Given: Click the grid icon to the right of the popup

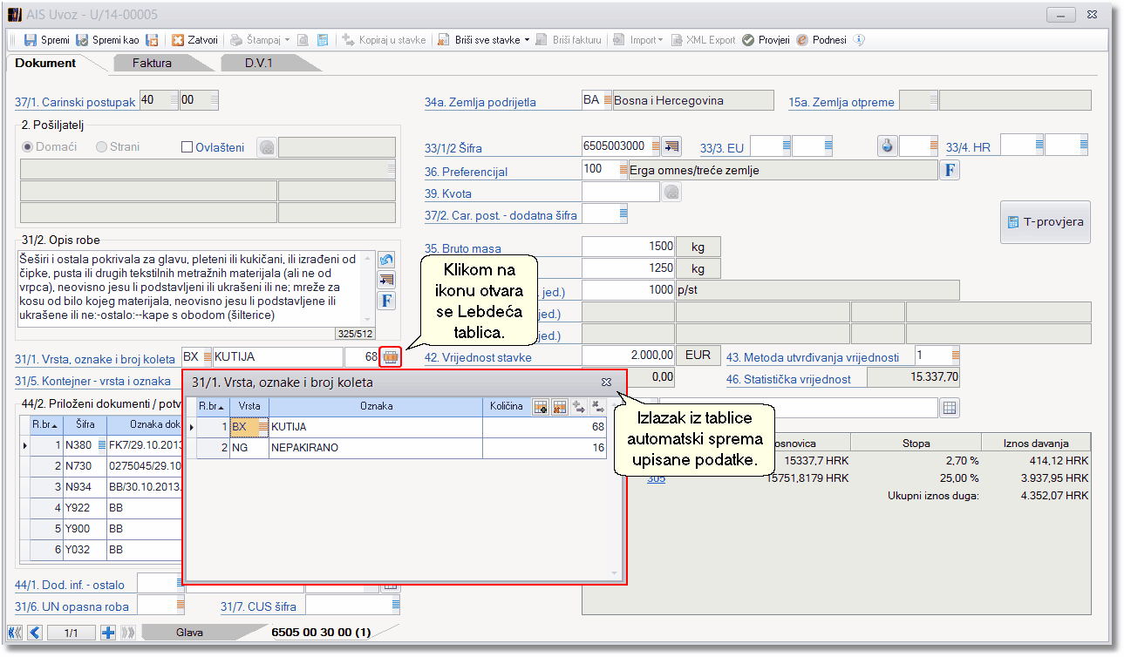Looking at the screenshot, I should point(950,408).
